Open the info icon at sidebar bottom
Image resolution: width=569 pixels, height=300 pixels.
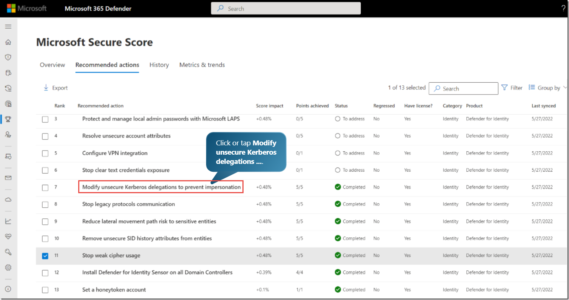(8, 289)
